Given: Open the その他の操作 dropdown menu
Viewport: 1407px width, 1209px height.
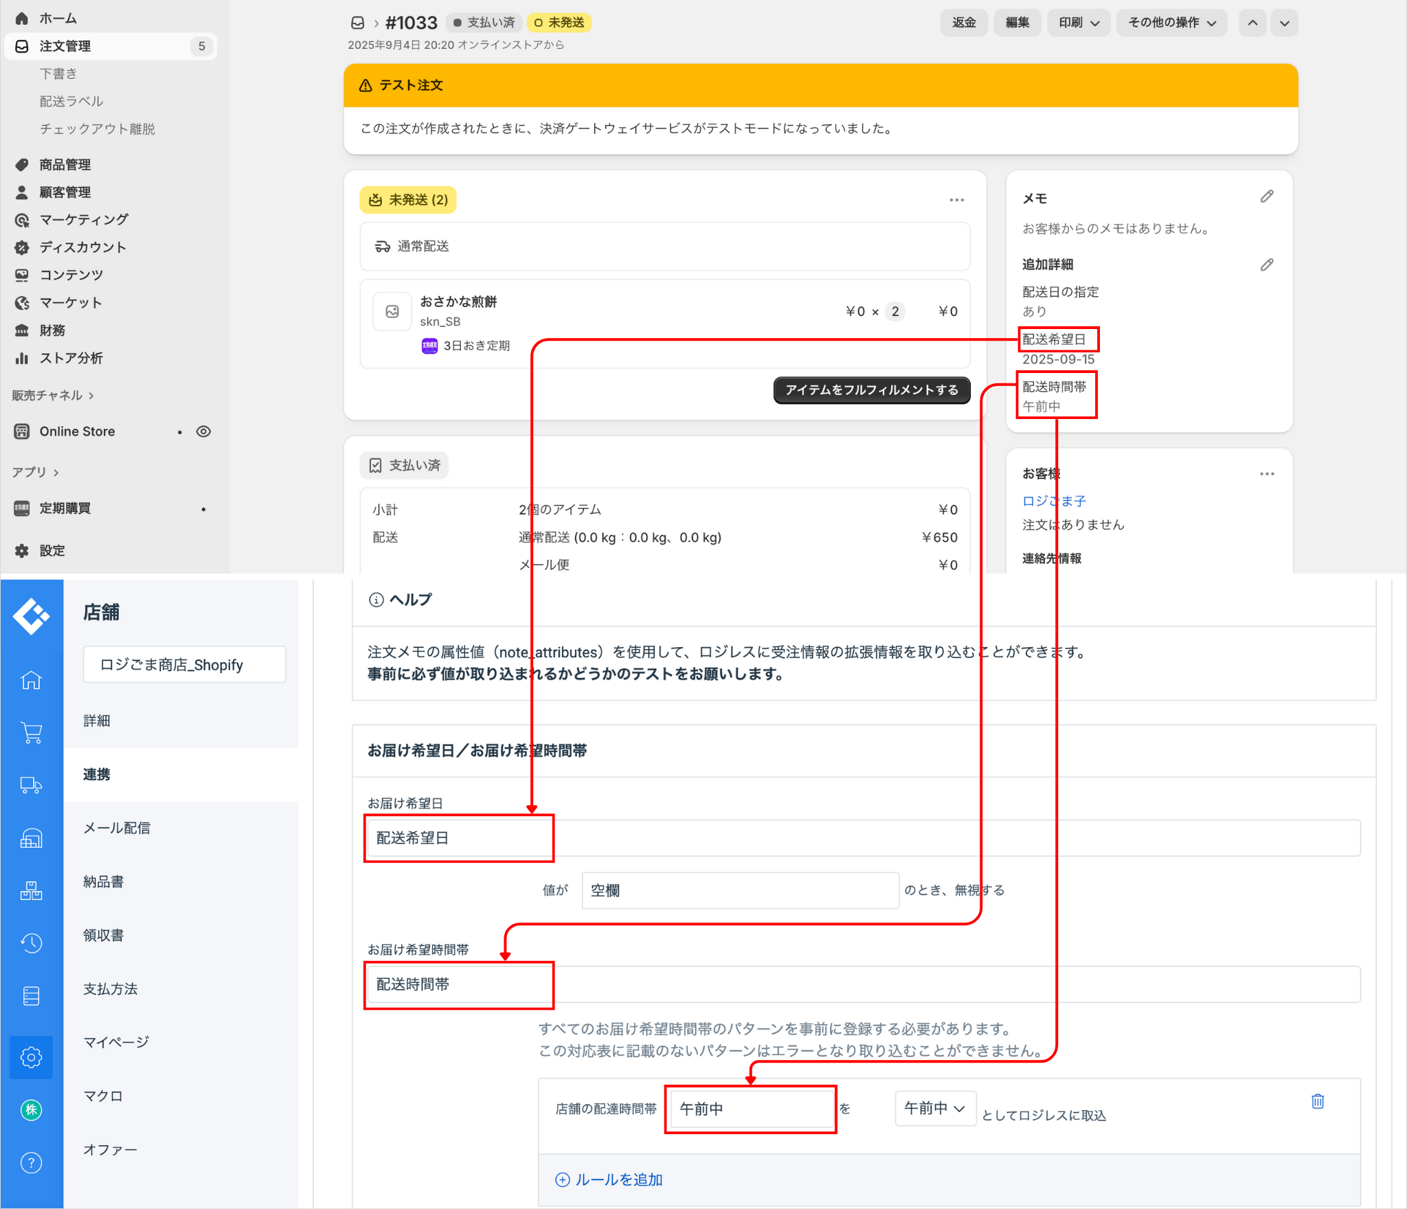Looking at the screenshot, I should point(1171,23).
